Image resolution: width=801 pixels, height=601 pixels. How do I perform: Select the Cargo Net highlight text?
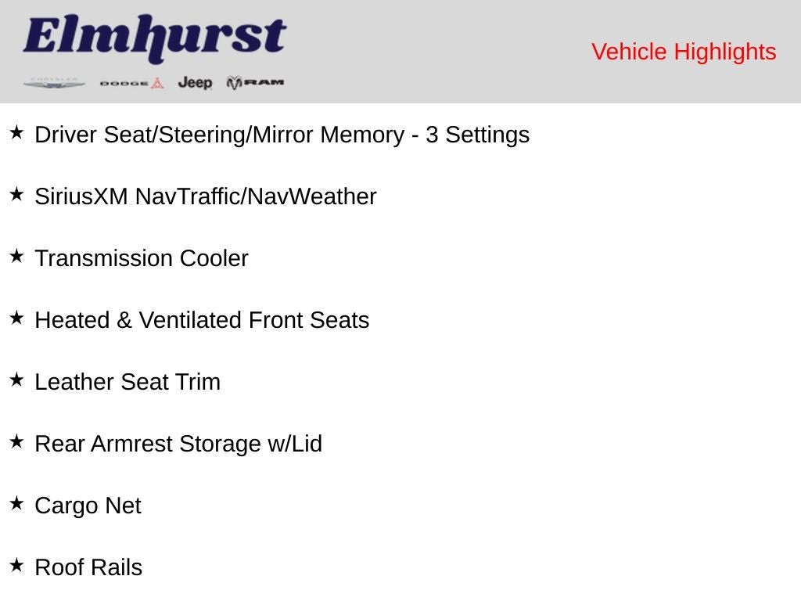pos(88,506)
